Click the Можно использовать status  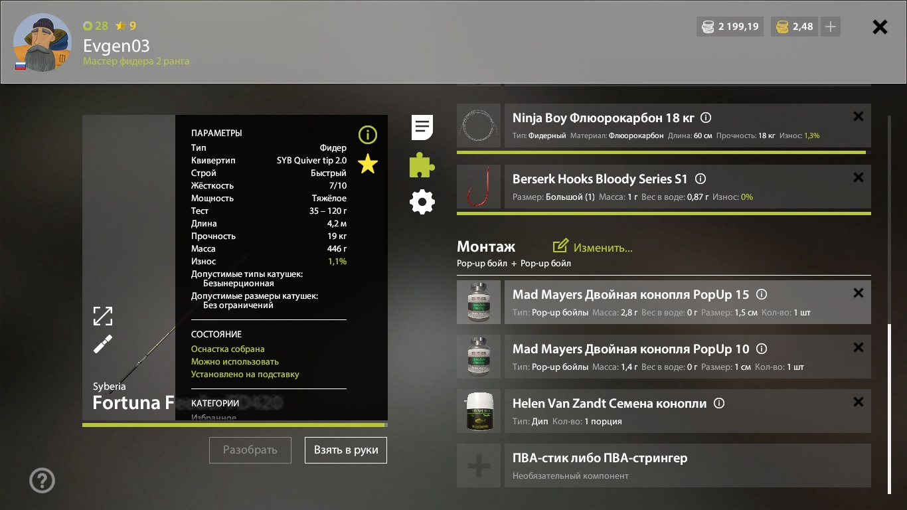click(x=235, y=362)
